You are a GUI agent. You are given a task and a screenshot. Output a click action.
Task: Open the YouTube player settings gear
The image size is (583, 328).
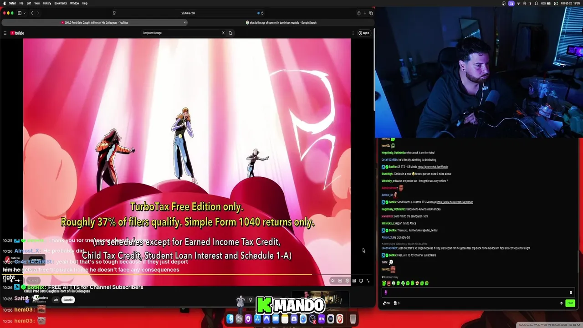[x=347, y=281]
